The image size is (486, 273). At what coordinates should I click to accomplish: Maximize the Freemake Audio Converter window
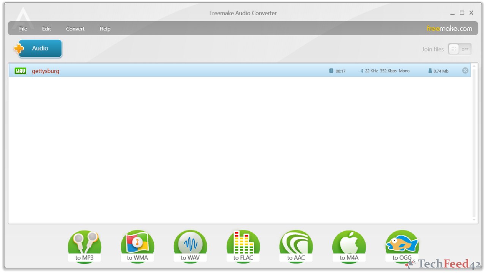pos(462,13)
